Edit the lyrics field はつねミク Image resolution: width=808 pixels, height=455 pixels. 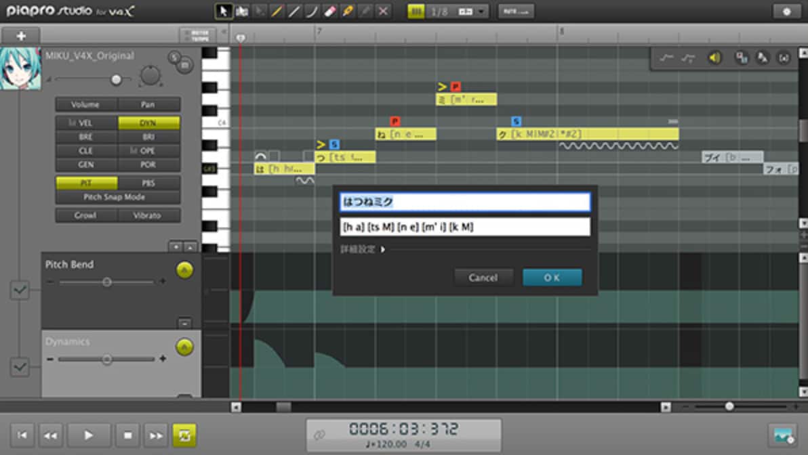tap(465, 202)
